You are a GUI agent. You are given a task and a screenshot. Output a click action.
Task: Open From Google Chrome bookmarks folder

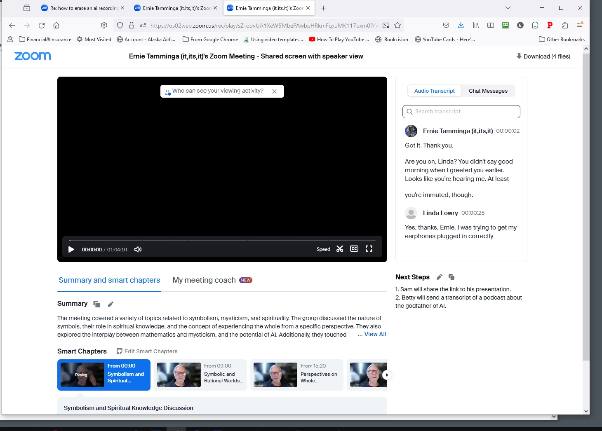coord(210,39)
